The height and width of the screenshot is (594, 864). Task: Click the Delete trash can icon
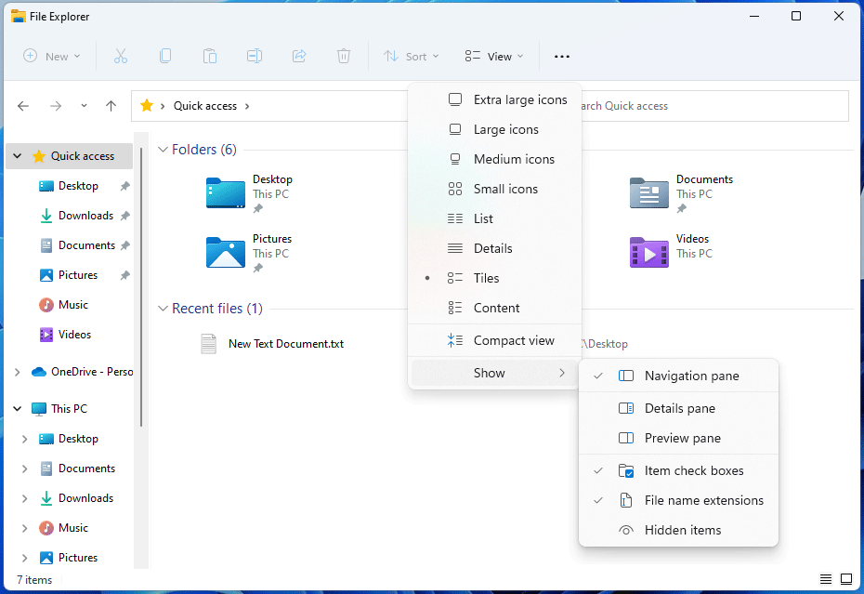[x=344, y=57]
